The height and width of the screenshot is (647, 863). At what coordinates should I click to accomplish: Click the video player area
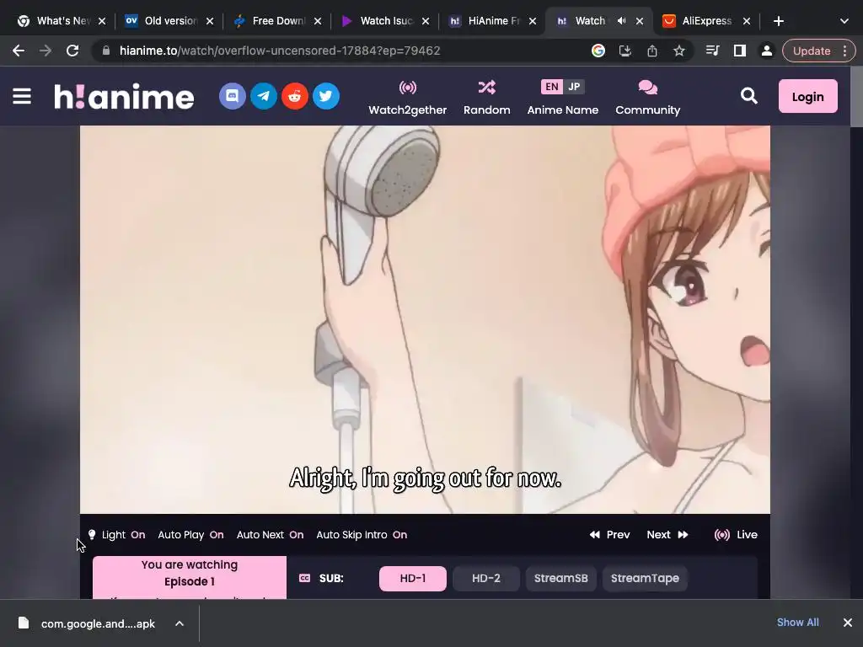[x=425, y=319]
